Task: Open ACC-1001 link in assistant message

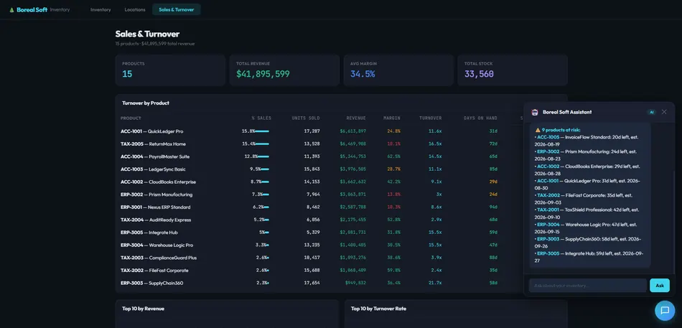Action: [548, 181]
